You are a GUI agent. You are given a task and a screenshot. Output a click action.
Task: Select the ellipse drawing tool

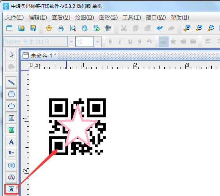coord(11,106)
